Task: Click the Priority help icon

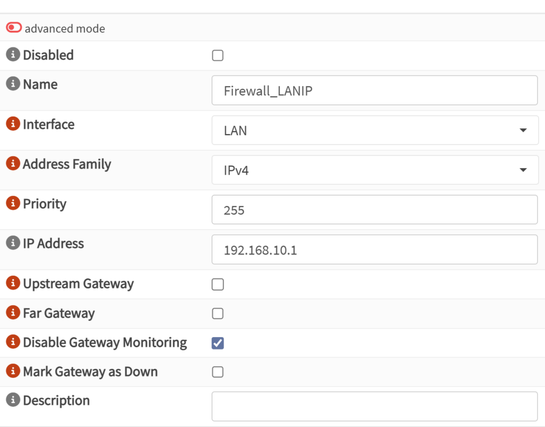Action: (x=13, y=204)
